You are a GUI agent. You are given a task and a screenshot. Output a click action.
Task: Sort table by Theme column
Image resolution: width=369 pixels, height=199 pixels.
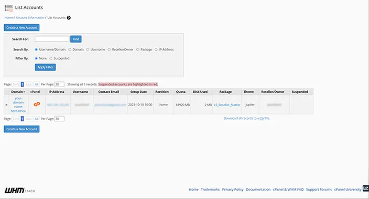point(248,92)
